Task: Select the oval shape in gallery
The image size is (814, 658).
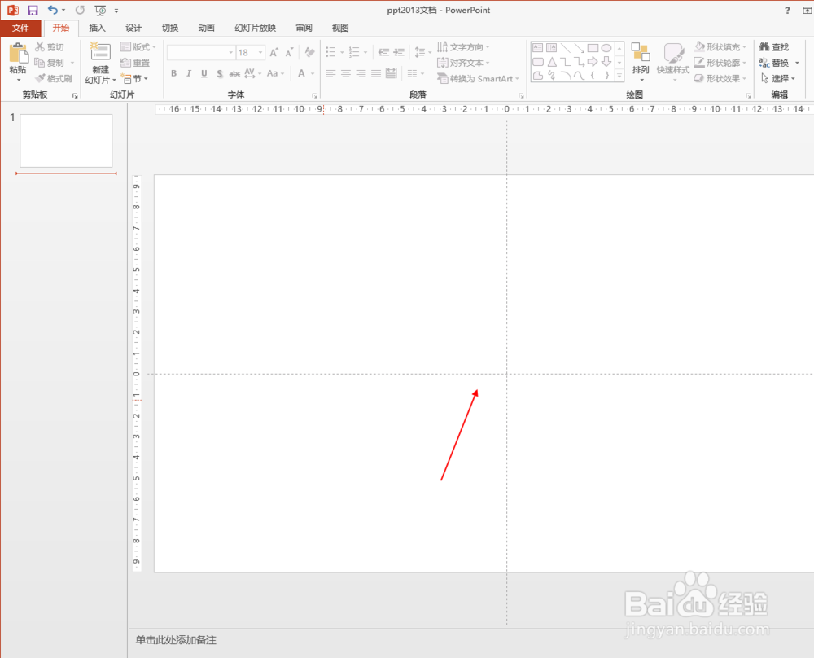Action: pos(606,48)
